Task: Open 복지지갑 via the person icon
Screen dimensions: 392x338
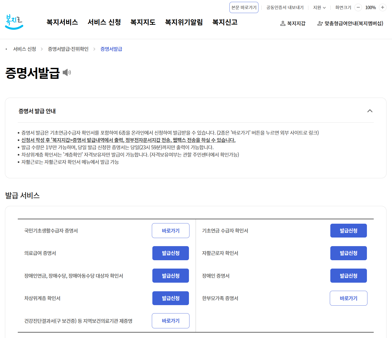Action: tap(283, 23)
